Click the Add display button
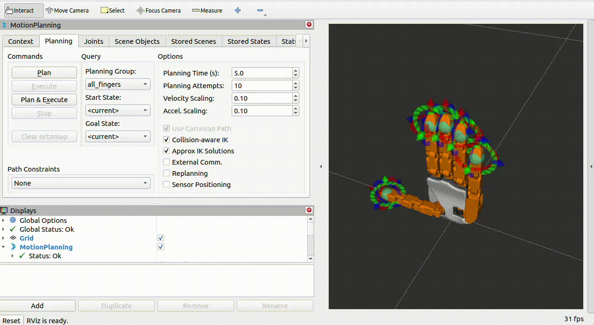This screenshot has width=594, height=325. click(37, 306)
